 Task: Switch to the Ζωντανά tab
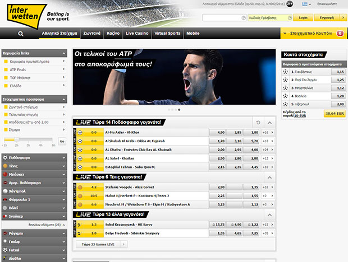point(91,34)
